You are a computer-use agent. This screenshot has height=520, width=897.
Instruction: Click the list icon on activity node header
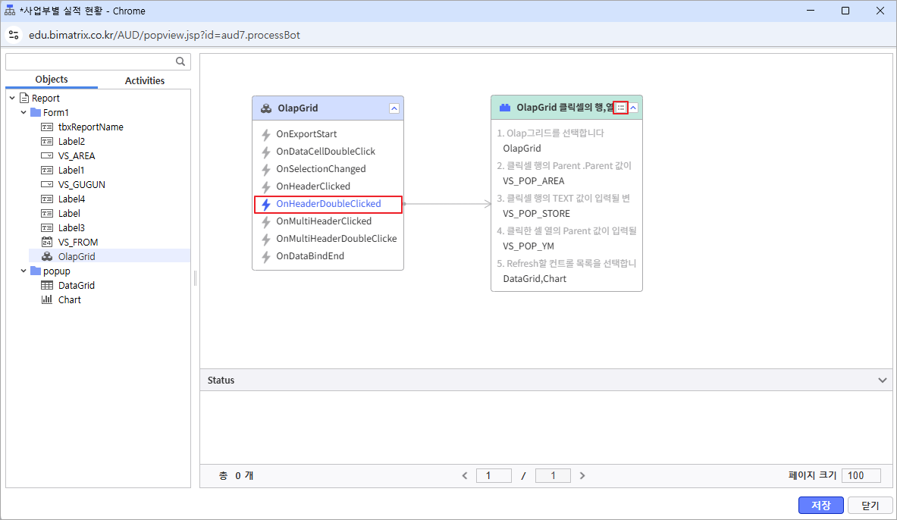[621, 108]
